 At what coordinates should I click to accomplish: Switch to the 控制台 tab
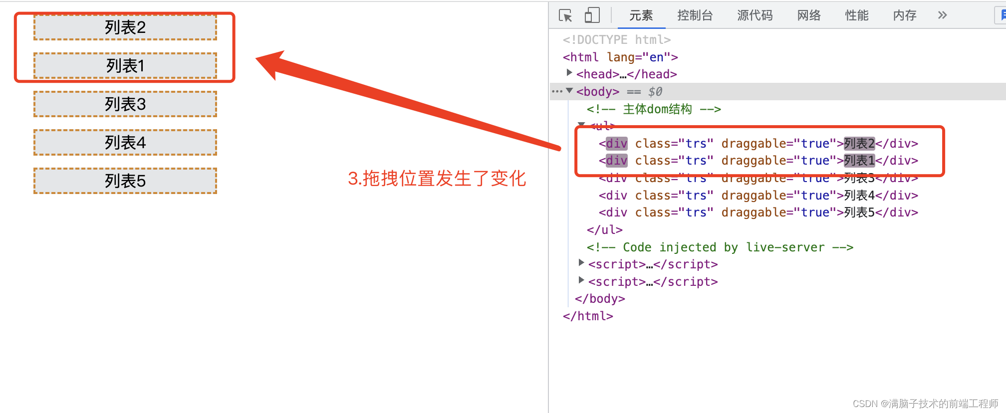695,15
